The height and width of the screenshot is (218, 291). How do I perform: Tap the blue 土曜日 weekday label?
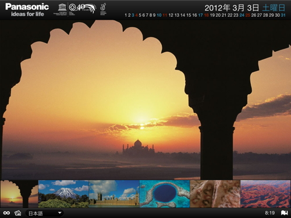point(274,8)
